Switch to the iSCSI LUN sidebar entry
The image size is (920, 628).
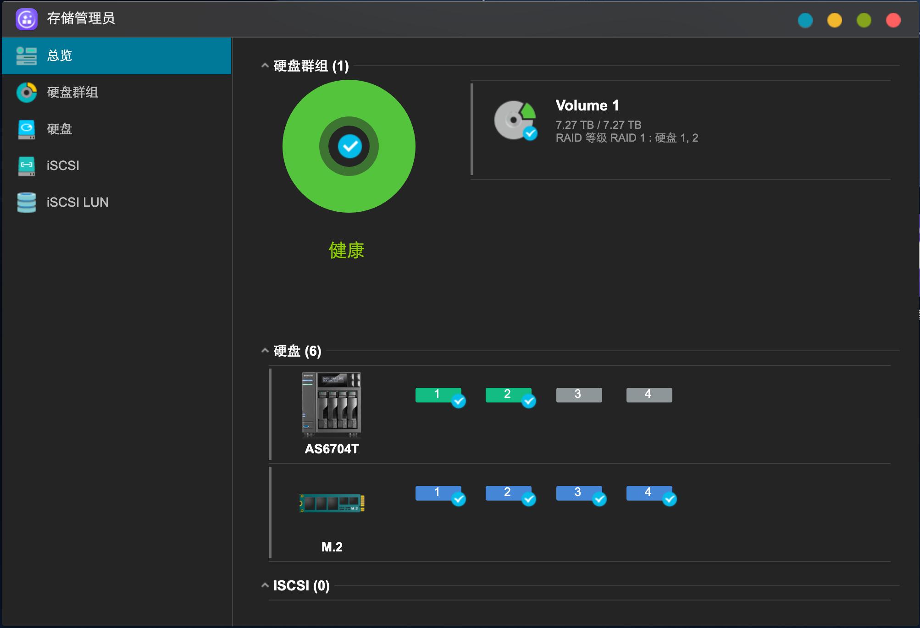click(x=77, y=202)
